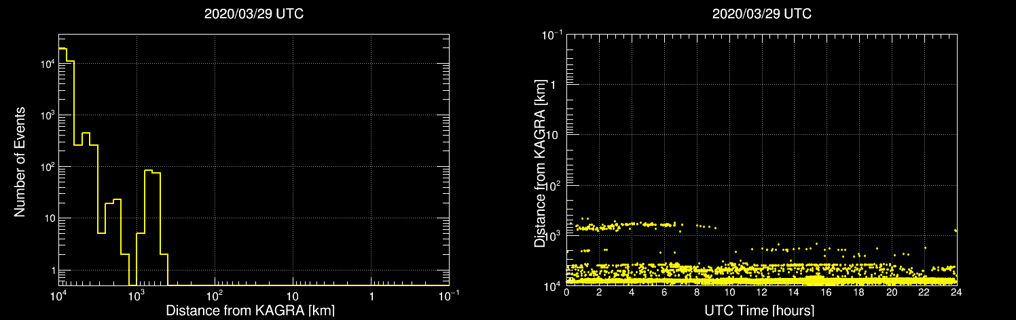Click the tallest histogram bin at 10^4 km
1016x320 pixels.
[62, 166]
